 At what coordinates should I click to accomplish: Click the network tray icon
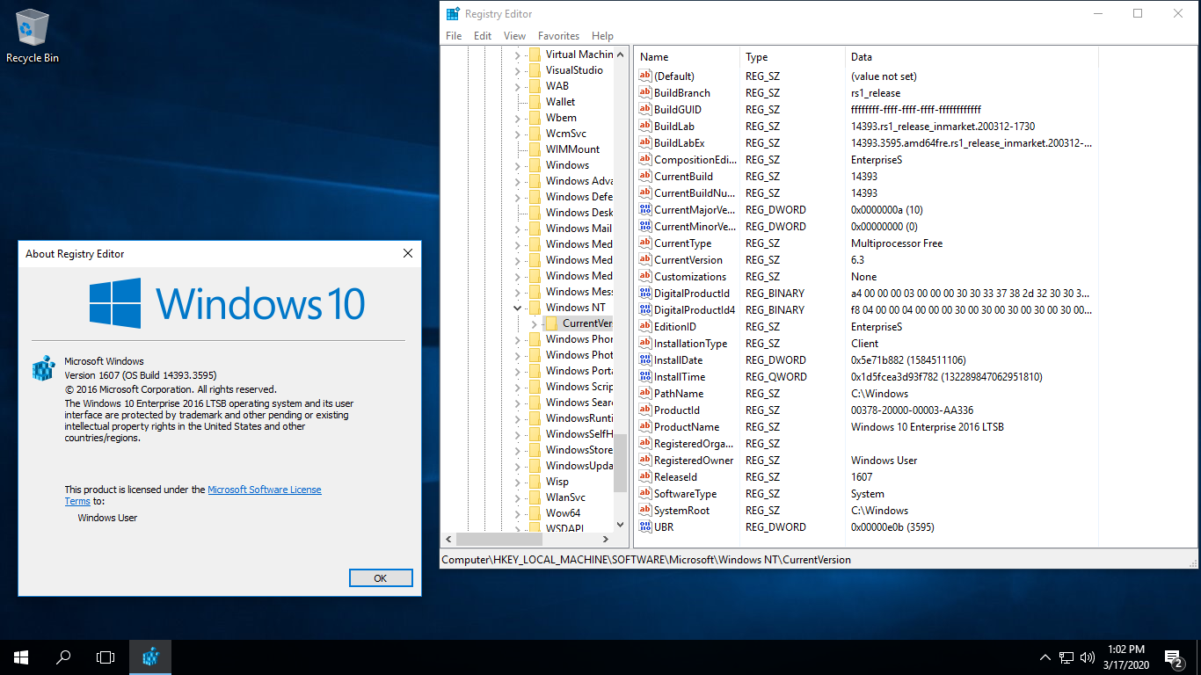click(1066, 657)
